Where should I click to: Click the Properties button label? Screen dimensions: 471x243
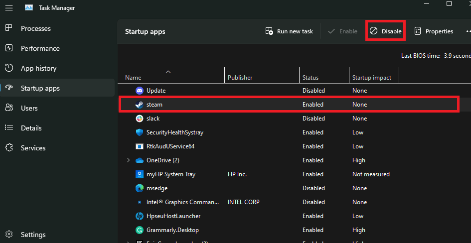click(x=440, y=31)
